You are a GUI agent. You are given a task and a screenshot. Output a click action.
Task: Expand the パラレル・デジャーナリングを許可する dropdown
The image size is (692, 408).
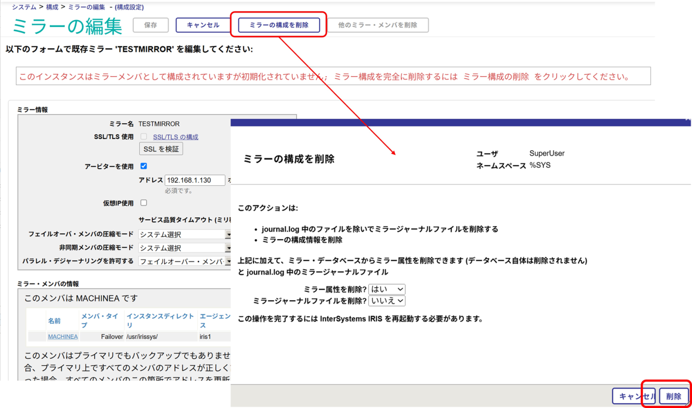(185, 261)
